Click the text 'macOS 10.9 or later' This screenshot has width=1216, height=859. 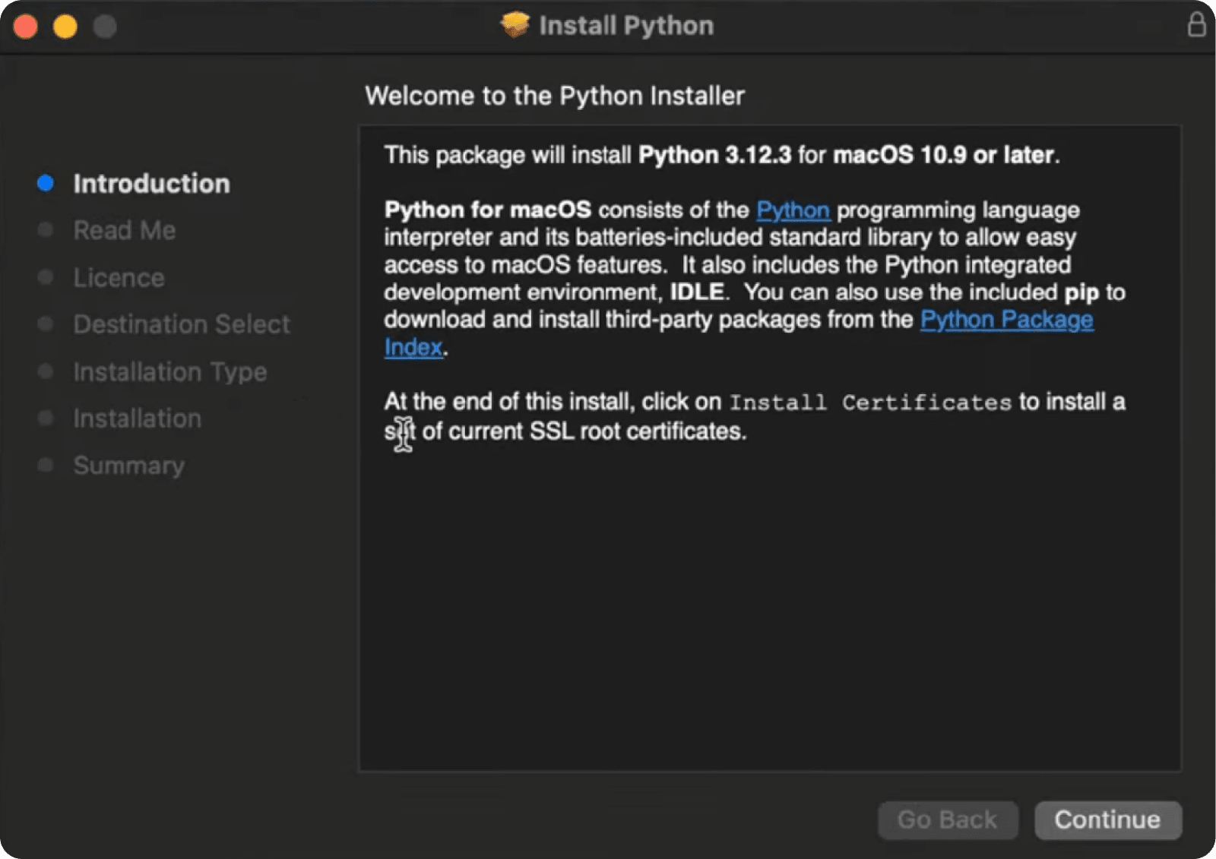[x=944, y=155]
